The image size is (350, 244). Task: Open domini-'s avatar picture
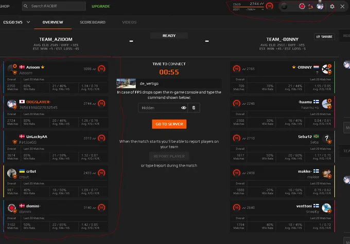(12, 208)
